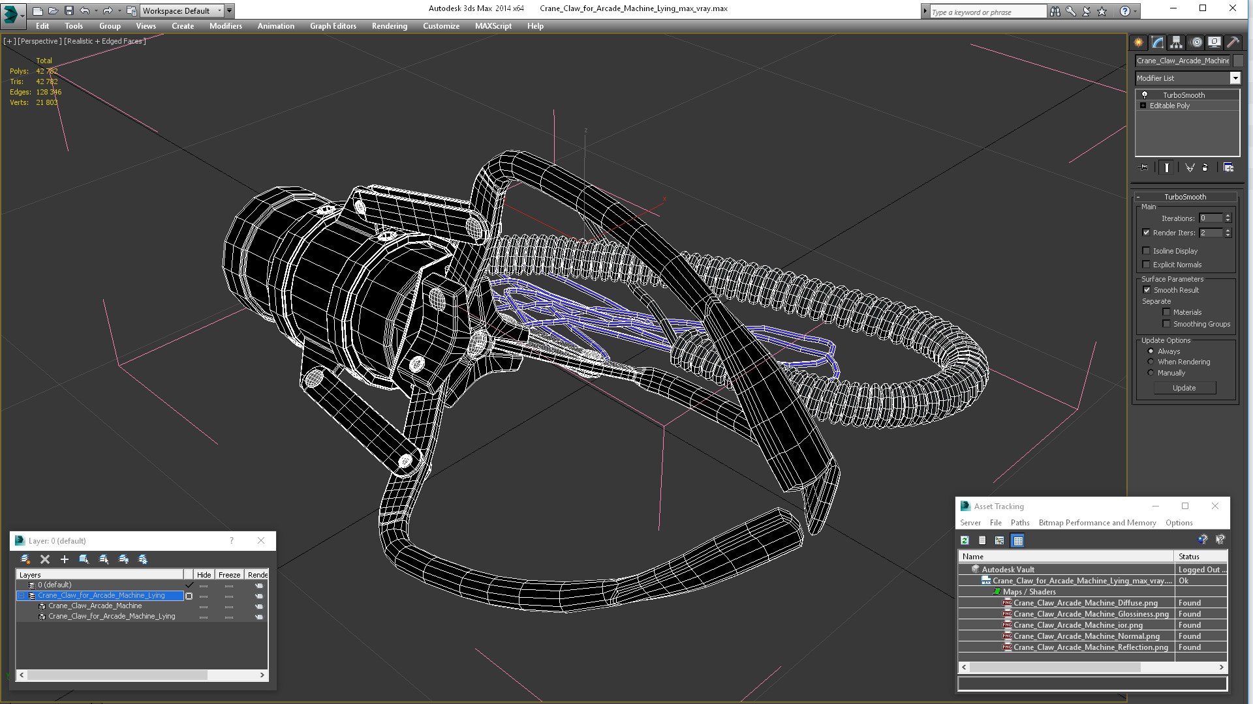Click the tree view icon in Asset Tracking
Viewport: 1253px width, 704px height.
tap(1000, 540)
